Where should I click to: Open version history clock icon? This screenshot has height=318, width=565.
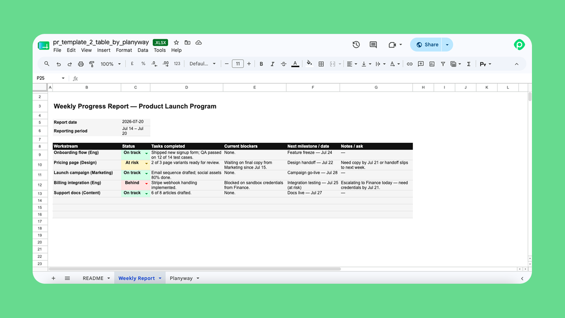pyautogui.click(x=356, y=45)
